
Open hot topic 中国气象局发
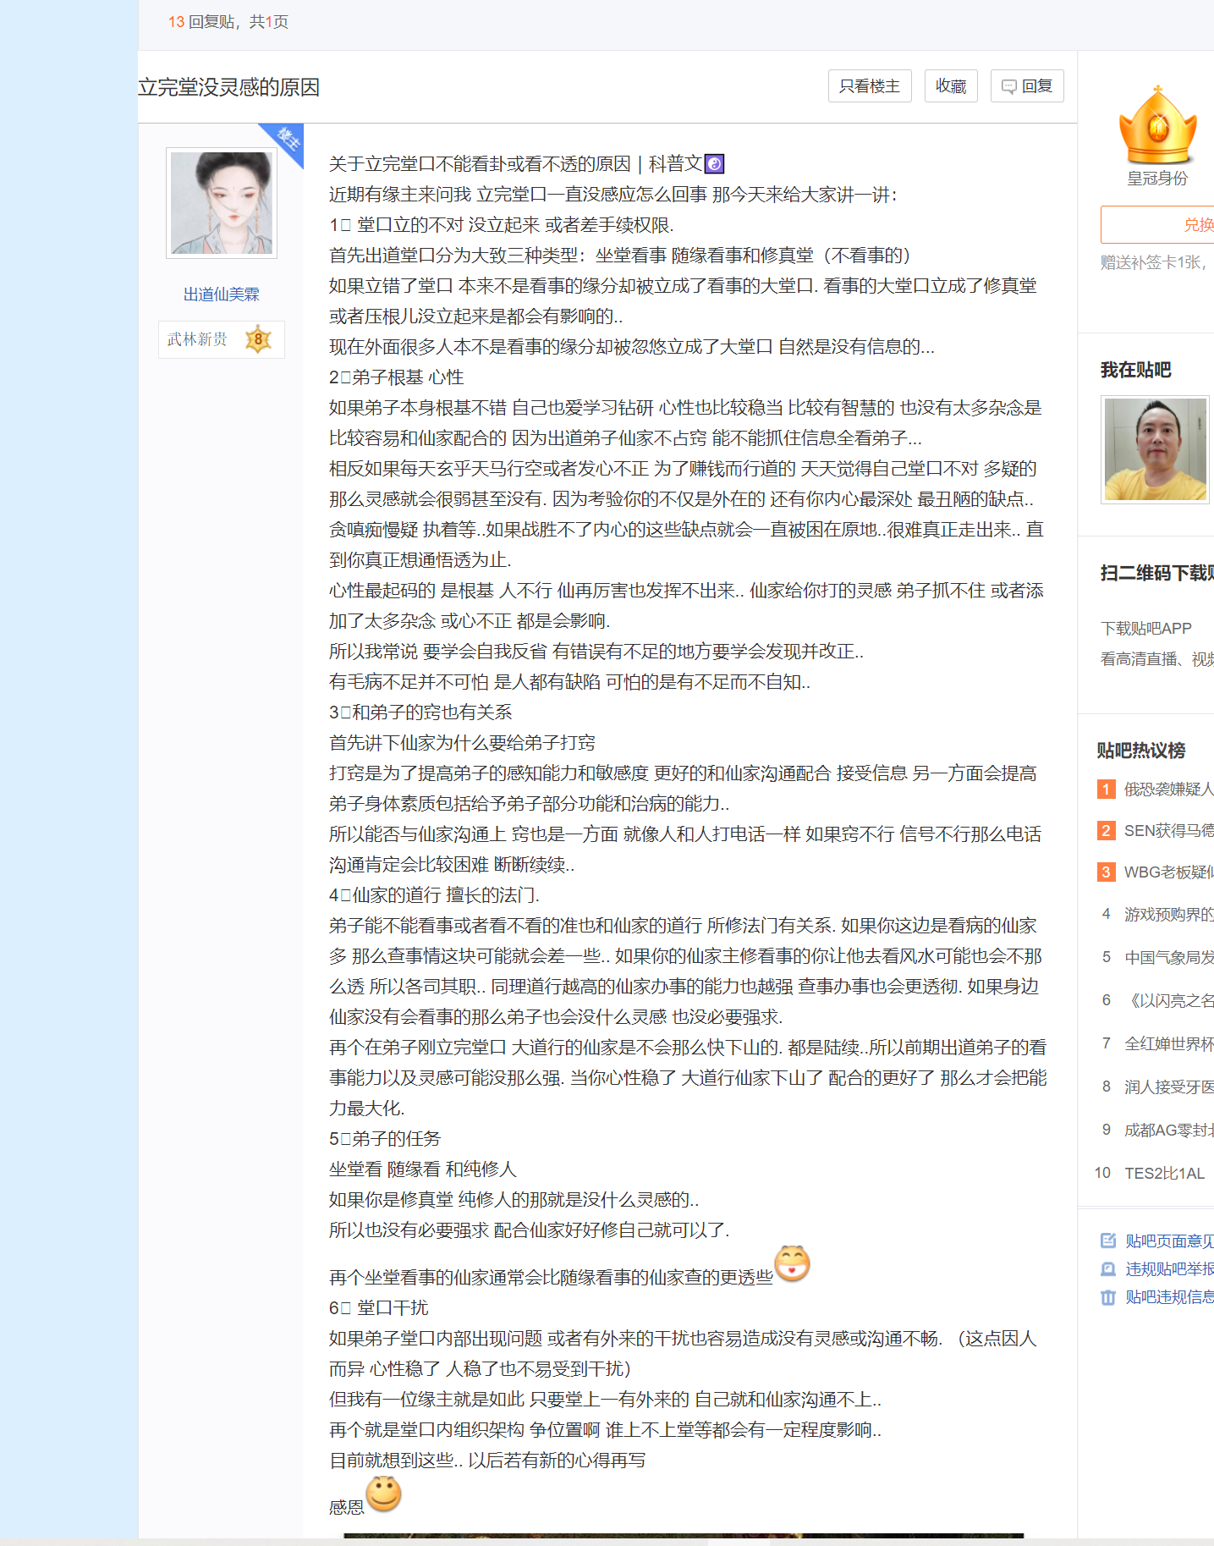click(1168, 957)
